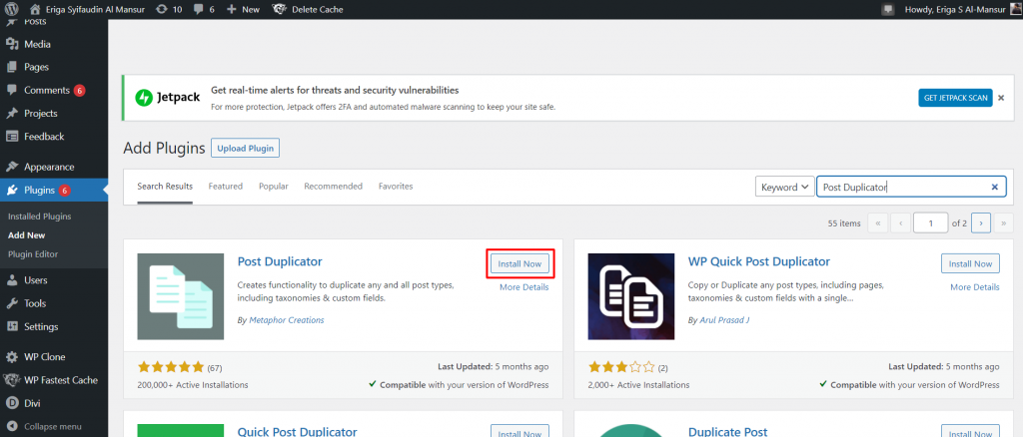Open the updates icon showing 10

[169, 9]
